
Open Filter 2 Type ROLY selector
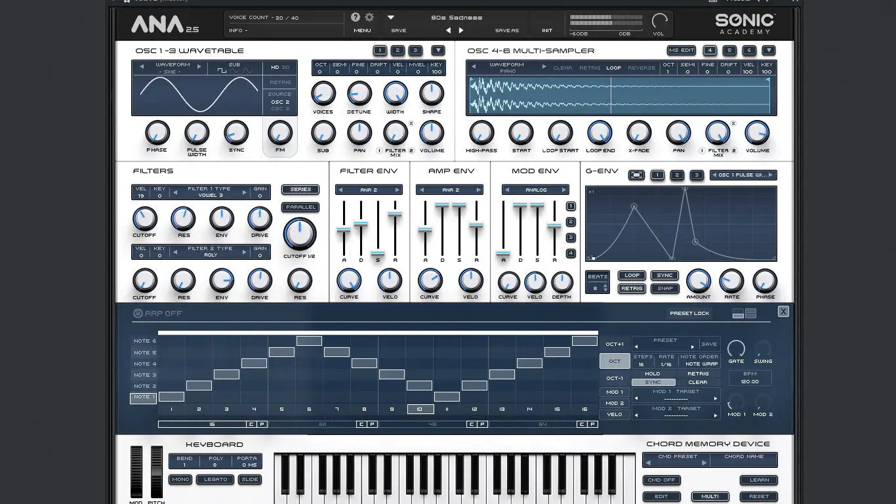(x=210, y=251)
